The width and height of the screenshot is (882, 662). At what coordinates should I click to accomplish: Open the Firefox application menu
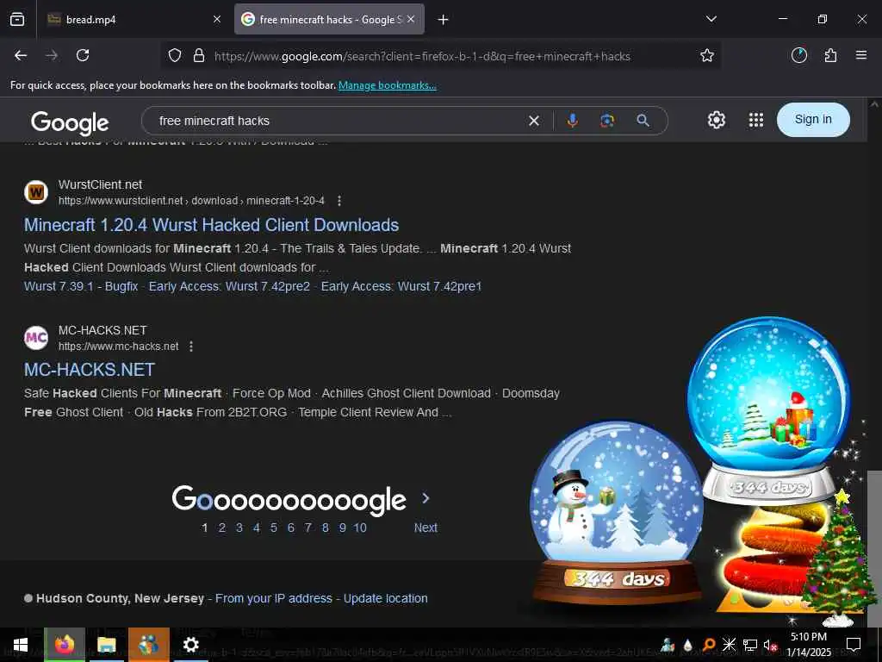861,55
